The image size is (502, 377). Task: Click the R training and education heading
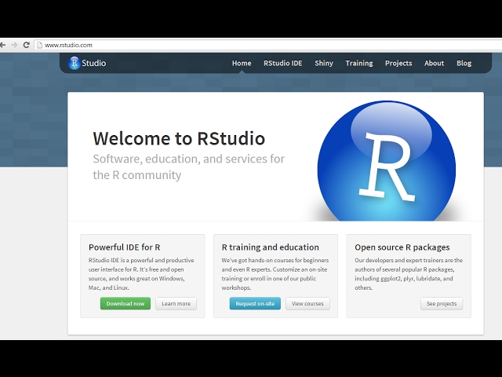point(270,247)
